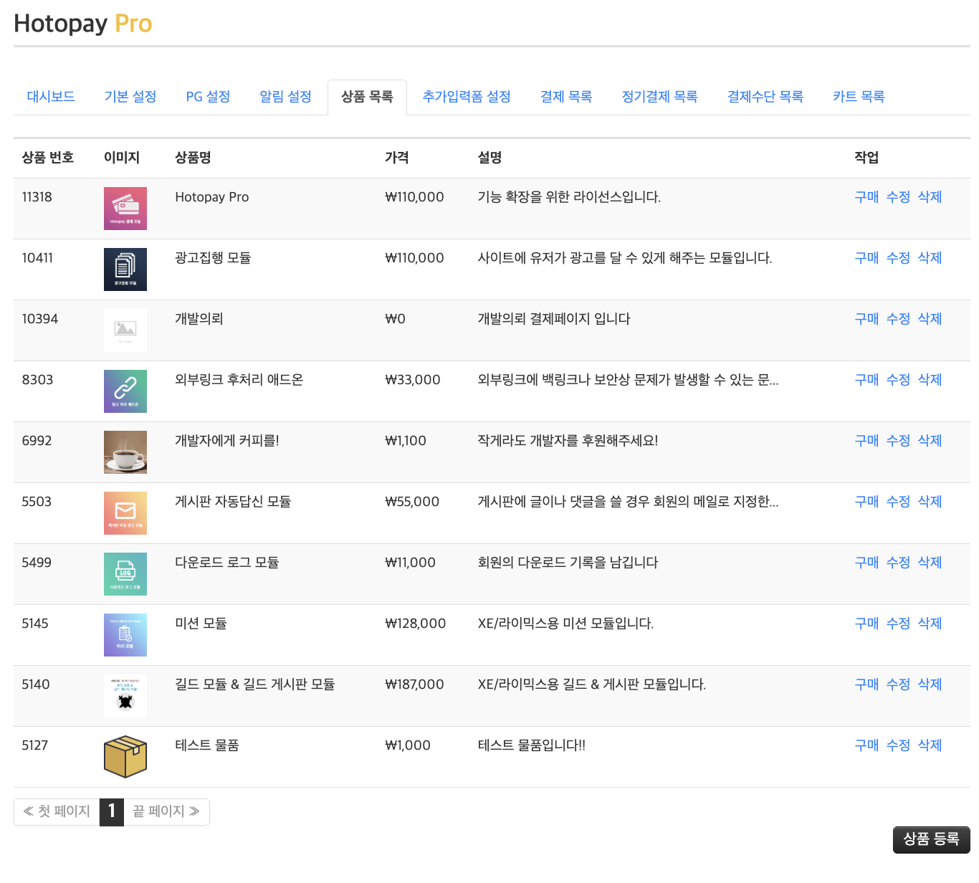Jump to 끝 페이지 in pagination
979x883 pixels.
coord(166,811)
